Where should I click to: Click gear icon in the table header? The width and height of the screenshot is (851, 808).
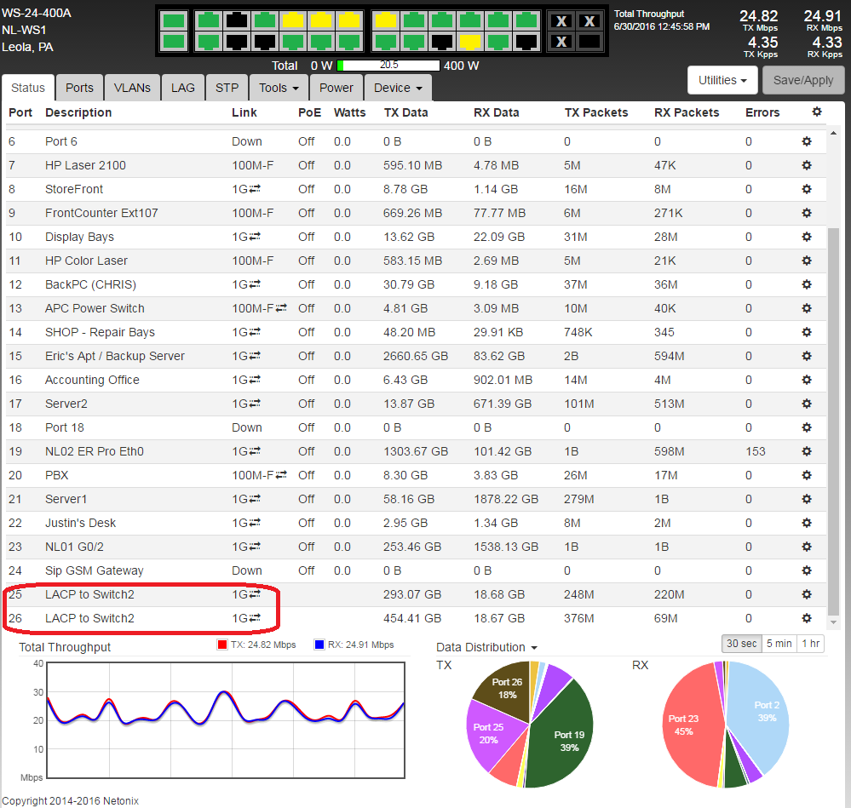click(x=817, y=112)
